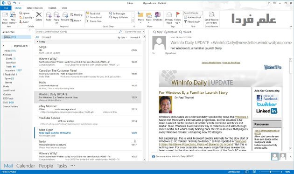Open the LinkedIn community link
The image size is (294, 174).
tap(267, 111)
